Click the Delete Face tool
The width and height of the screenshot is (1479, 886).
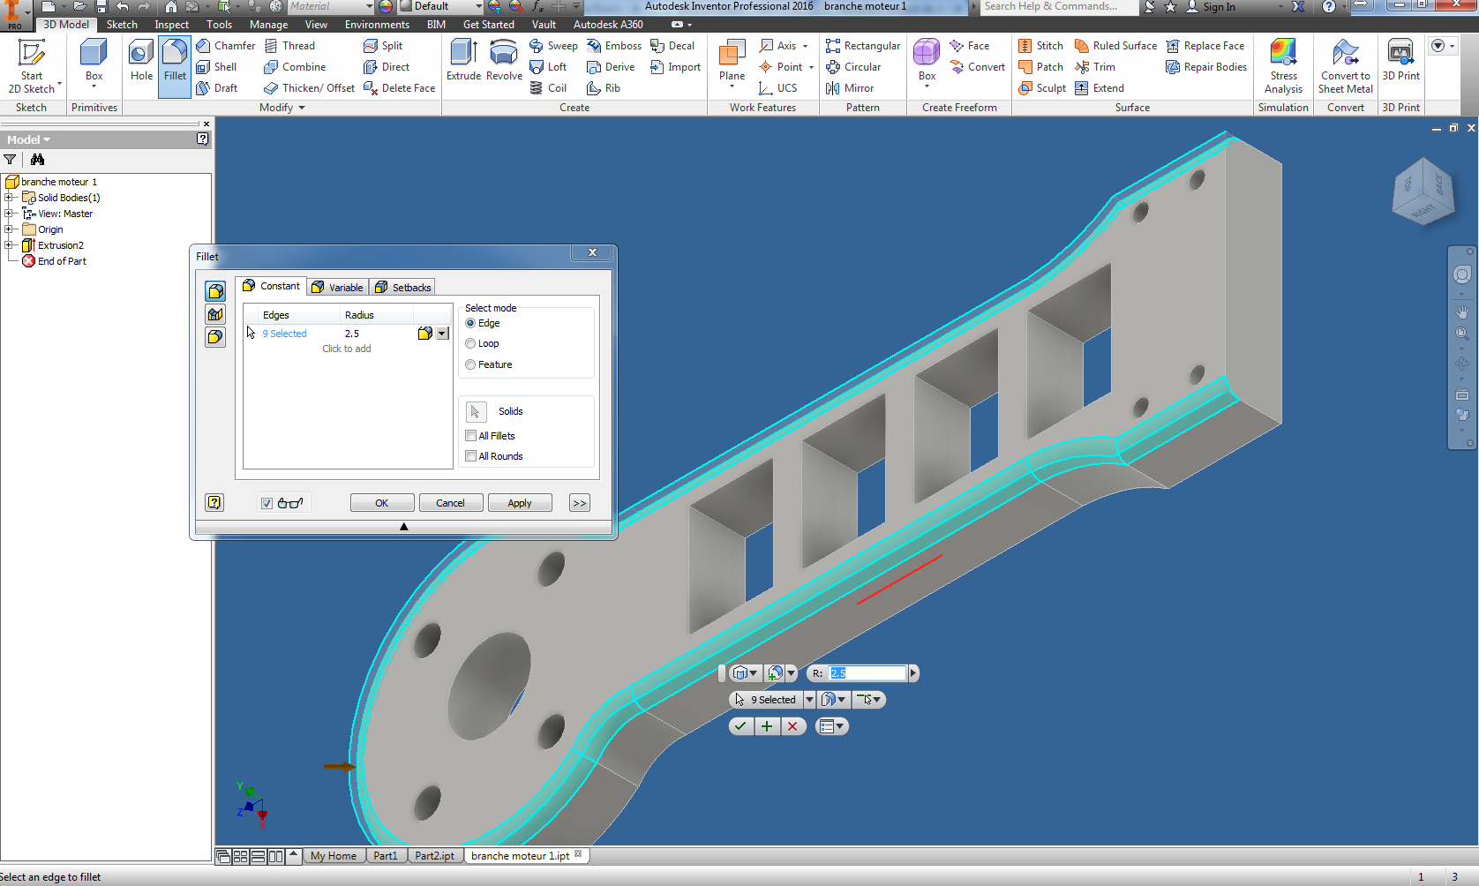[x=399, y=88]
